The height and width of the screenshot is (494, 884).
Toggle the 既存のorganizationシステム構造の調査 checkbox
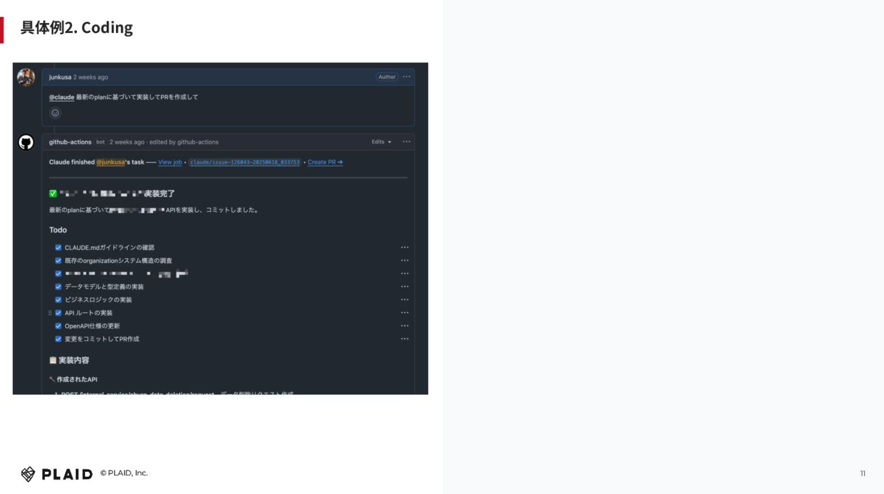[x=58, y=260]
